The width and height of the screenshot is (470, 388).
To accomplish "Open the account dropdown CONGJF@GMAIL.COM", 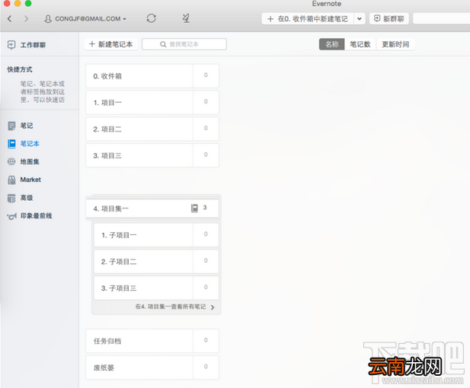I will click(85, 18).
